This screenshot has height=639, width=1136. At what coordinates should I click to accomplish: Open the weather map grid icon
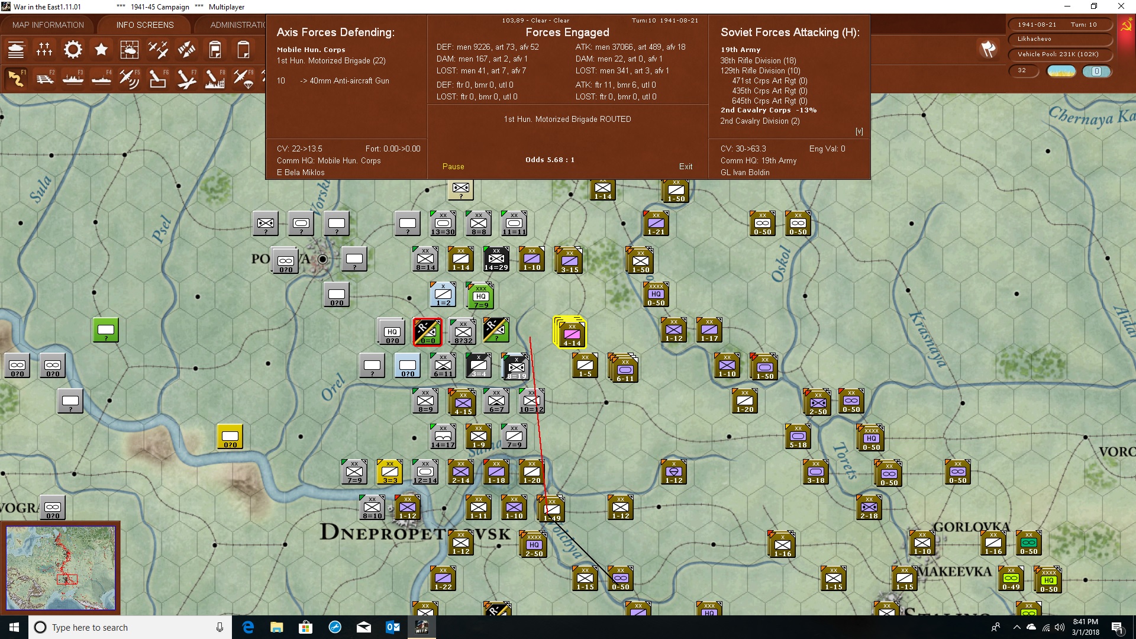tap(130, 50)
